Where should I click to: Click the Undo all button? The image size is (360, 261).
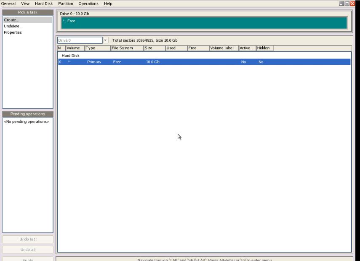click(x=28, y=250)
